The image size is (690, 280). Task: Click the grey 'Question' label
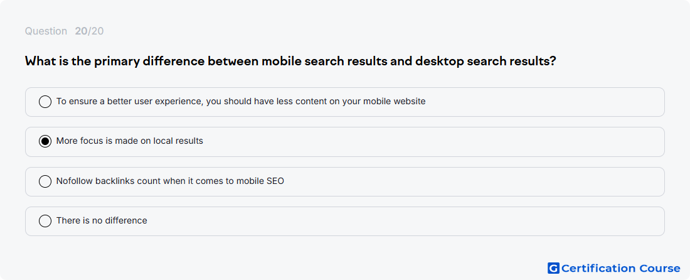click(46, 31)
